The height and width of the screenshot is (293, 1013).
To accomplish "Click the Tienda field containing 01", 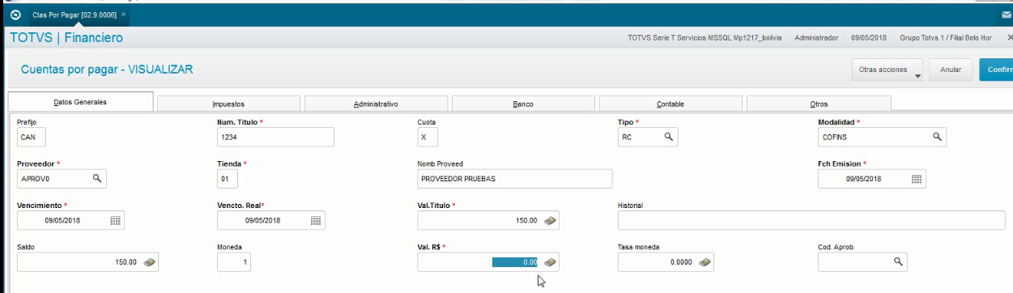I will (x=228, y=178).
